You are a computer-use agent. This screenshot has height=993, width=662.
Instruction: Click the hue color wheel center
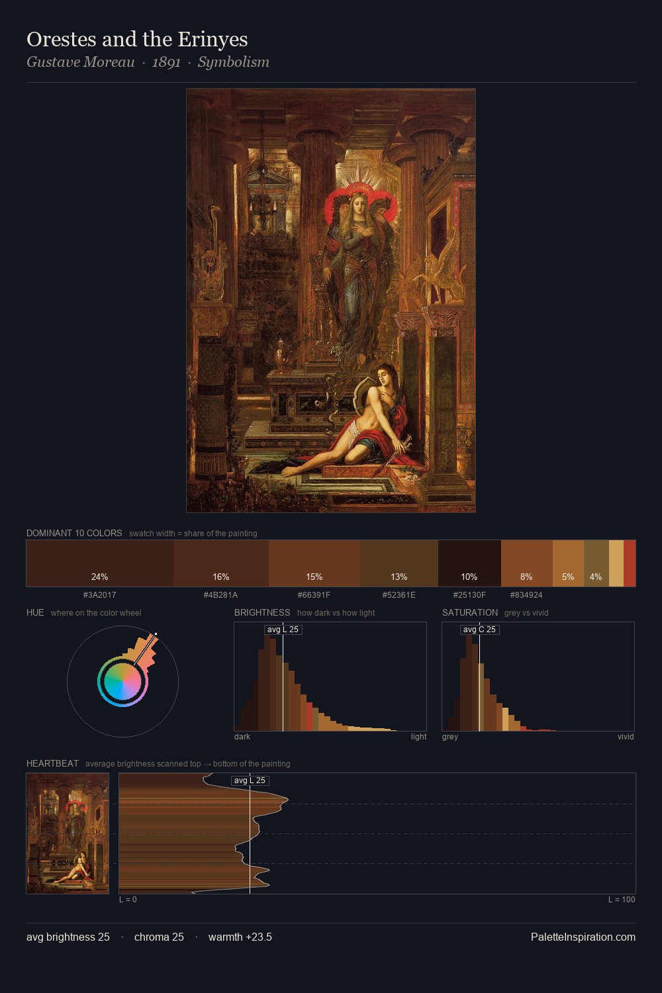(122, 681)
